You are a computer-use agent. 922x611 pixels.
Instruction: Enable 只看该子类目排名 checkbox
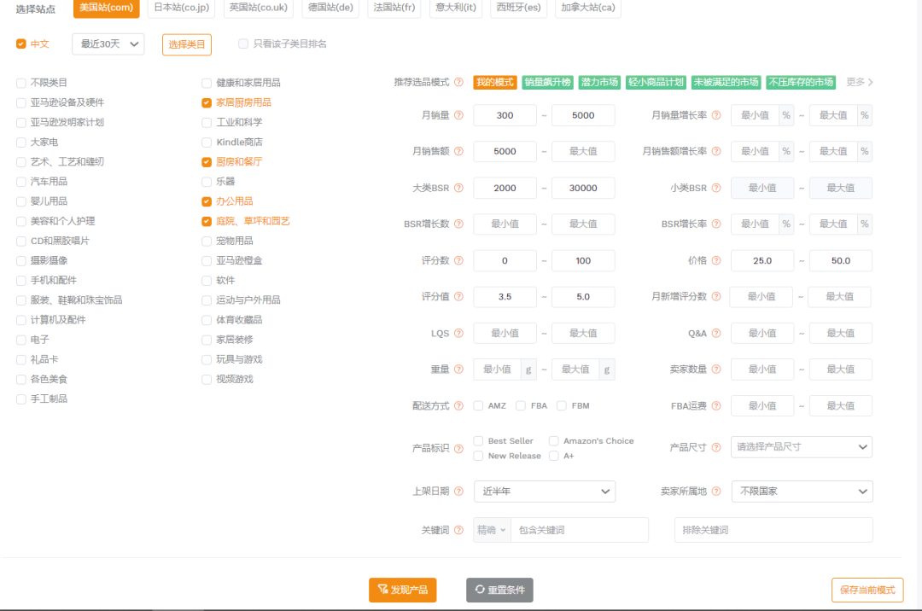tap(242, 44)
